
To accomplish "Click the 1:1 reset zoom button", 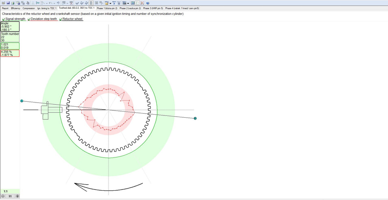I will coord(10,196).
